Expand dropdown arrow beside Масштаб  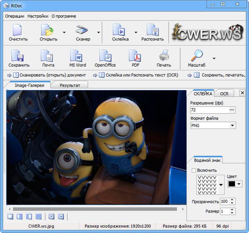[214, 58]
